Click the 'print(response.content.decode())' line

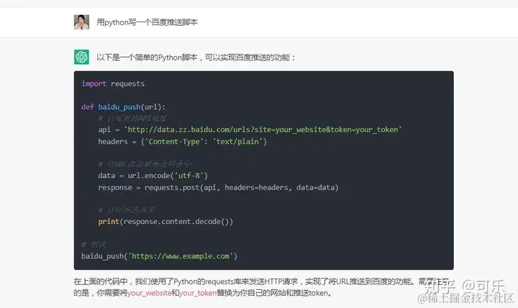(165, 221)
